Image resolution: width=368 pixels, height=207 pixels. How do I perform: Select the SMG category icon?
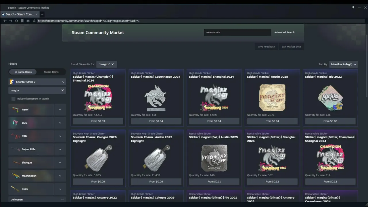pos(15,123)
